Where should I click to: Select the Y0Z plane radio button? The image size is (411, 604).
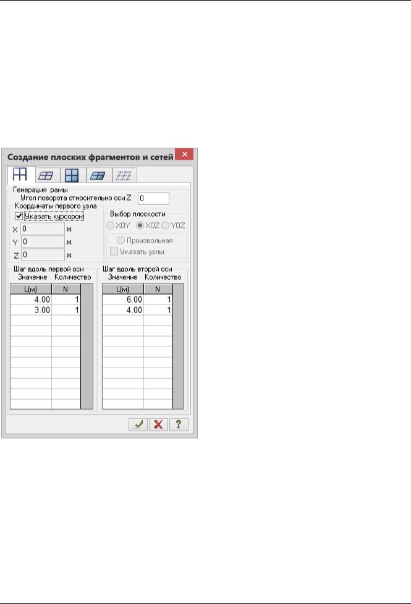[166, 225]
